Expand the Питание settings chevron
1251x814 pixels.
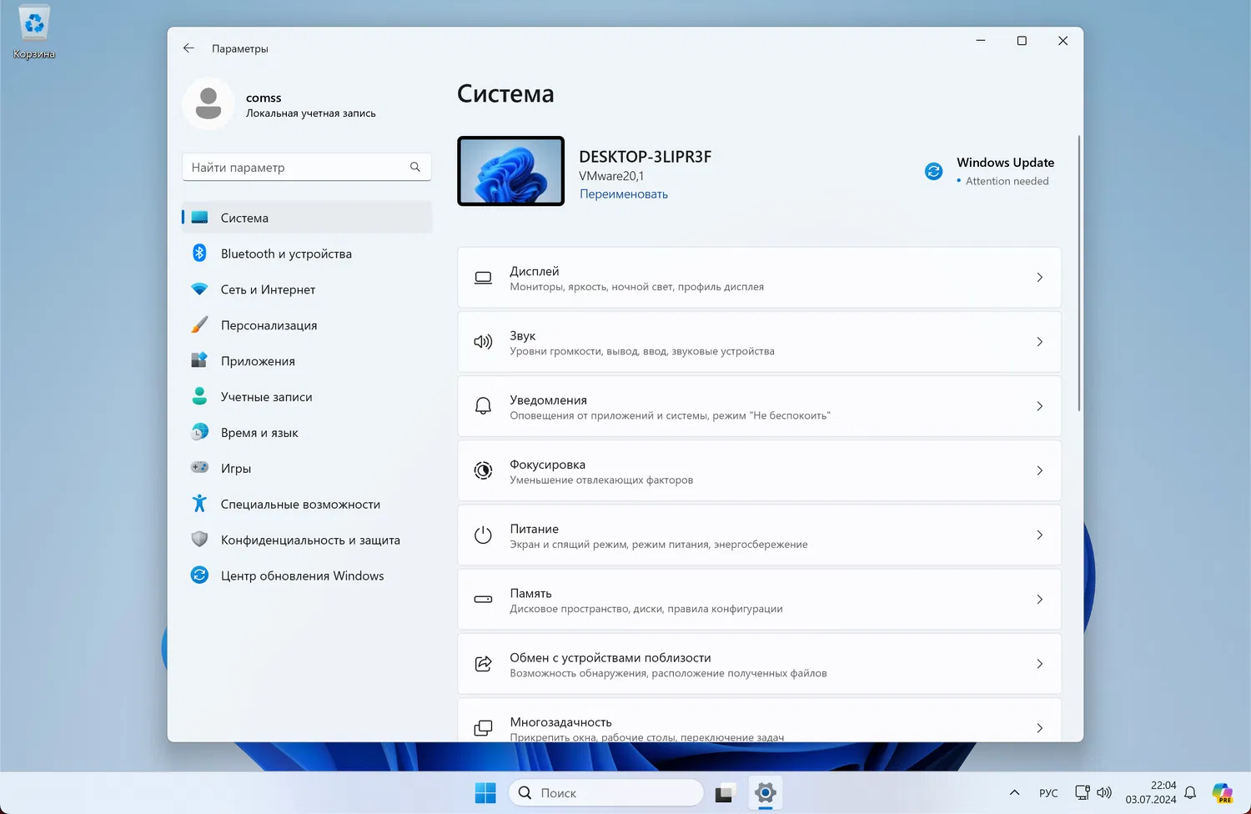coord(1039,535)
